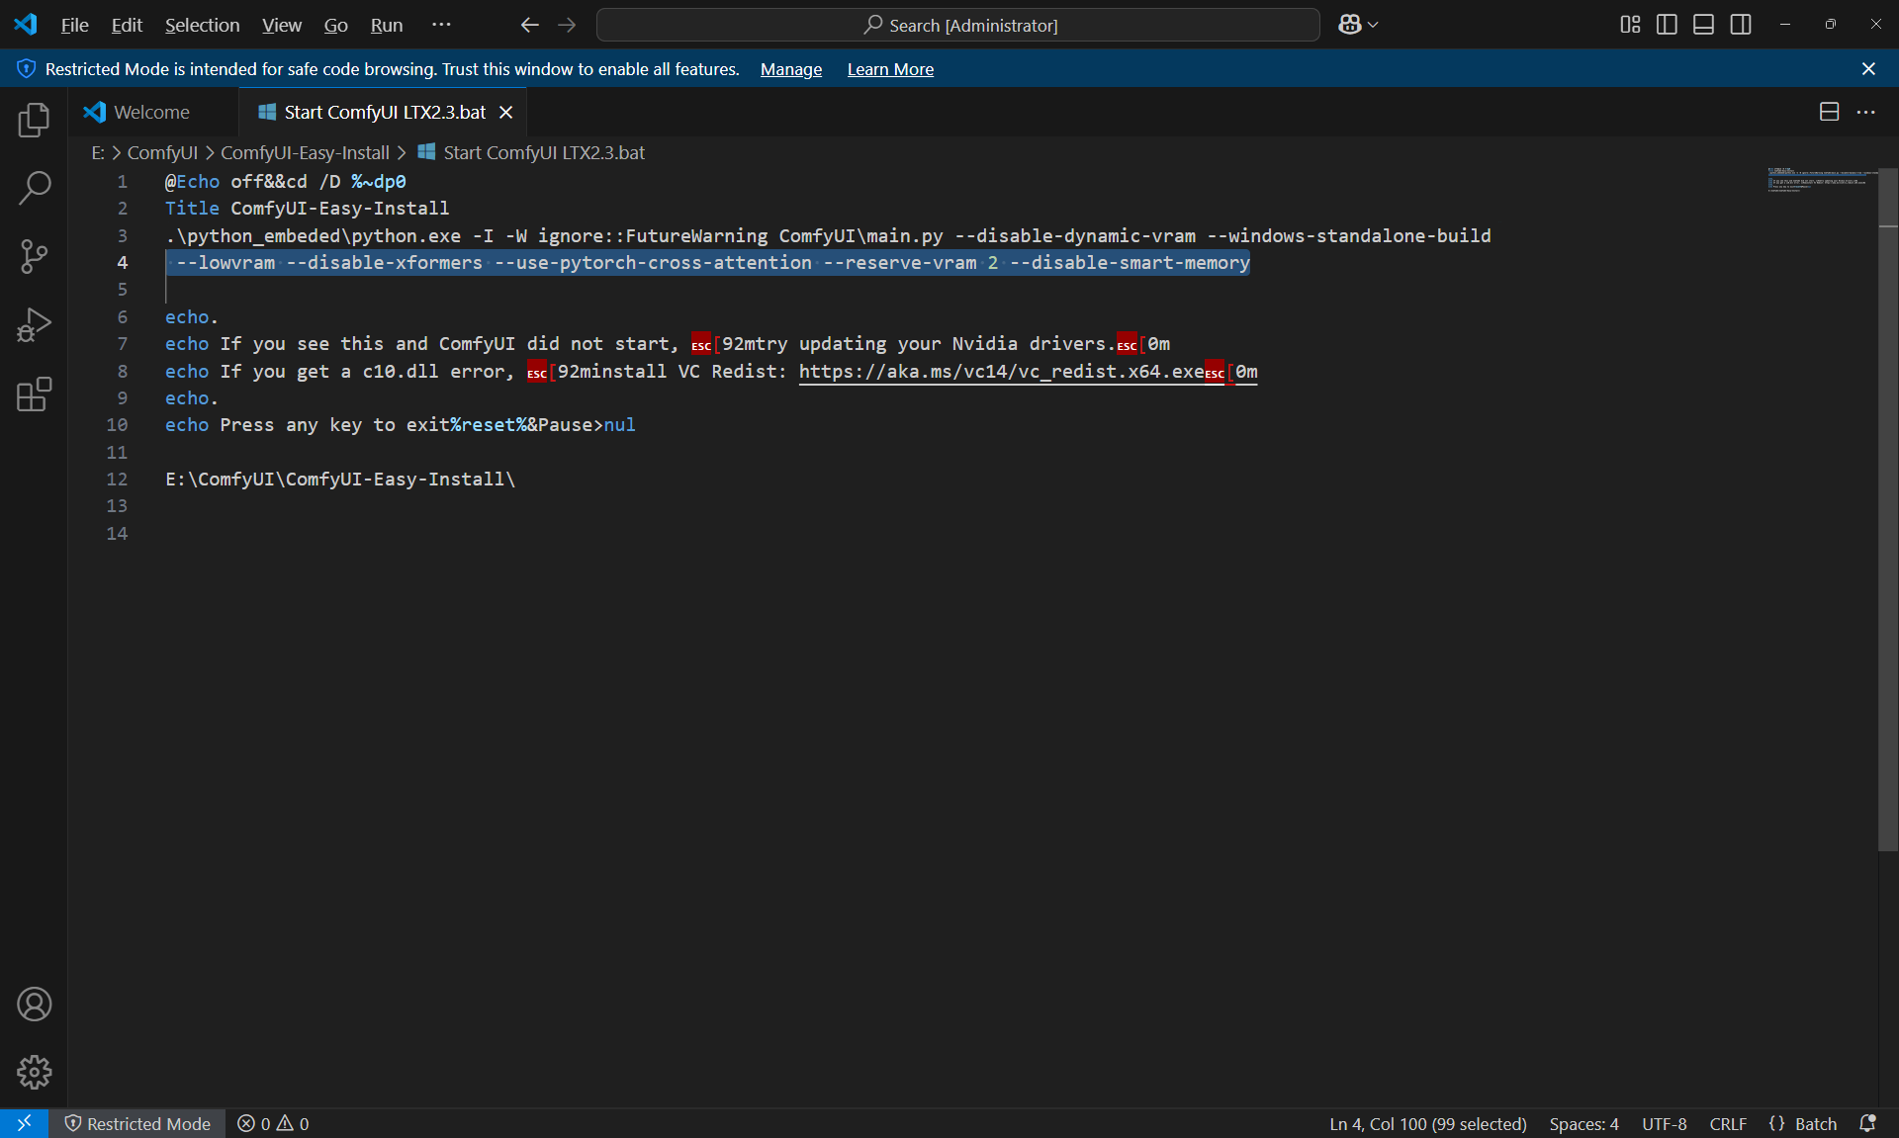
Task: Open the Accounts icon menu
Action: pos(34,1005)
